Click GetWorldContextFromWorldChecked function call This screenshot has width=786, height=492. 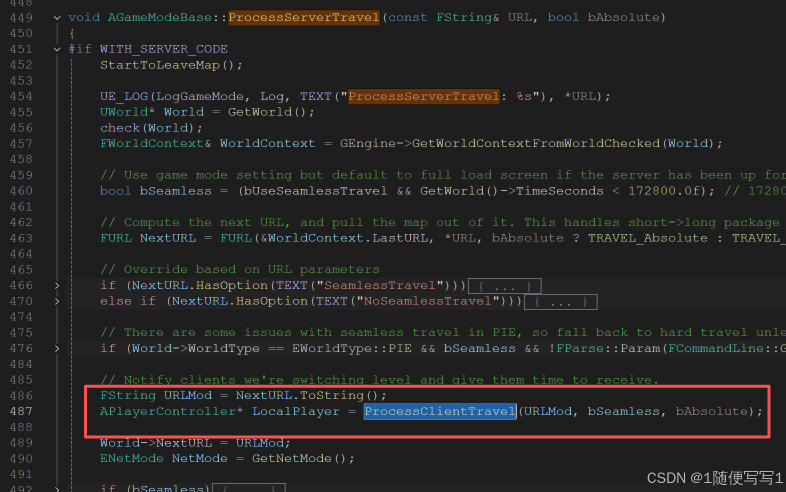(x=536, y=143)
